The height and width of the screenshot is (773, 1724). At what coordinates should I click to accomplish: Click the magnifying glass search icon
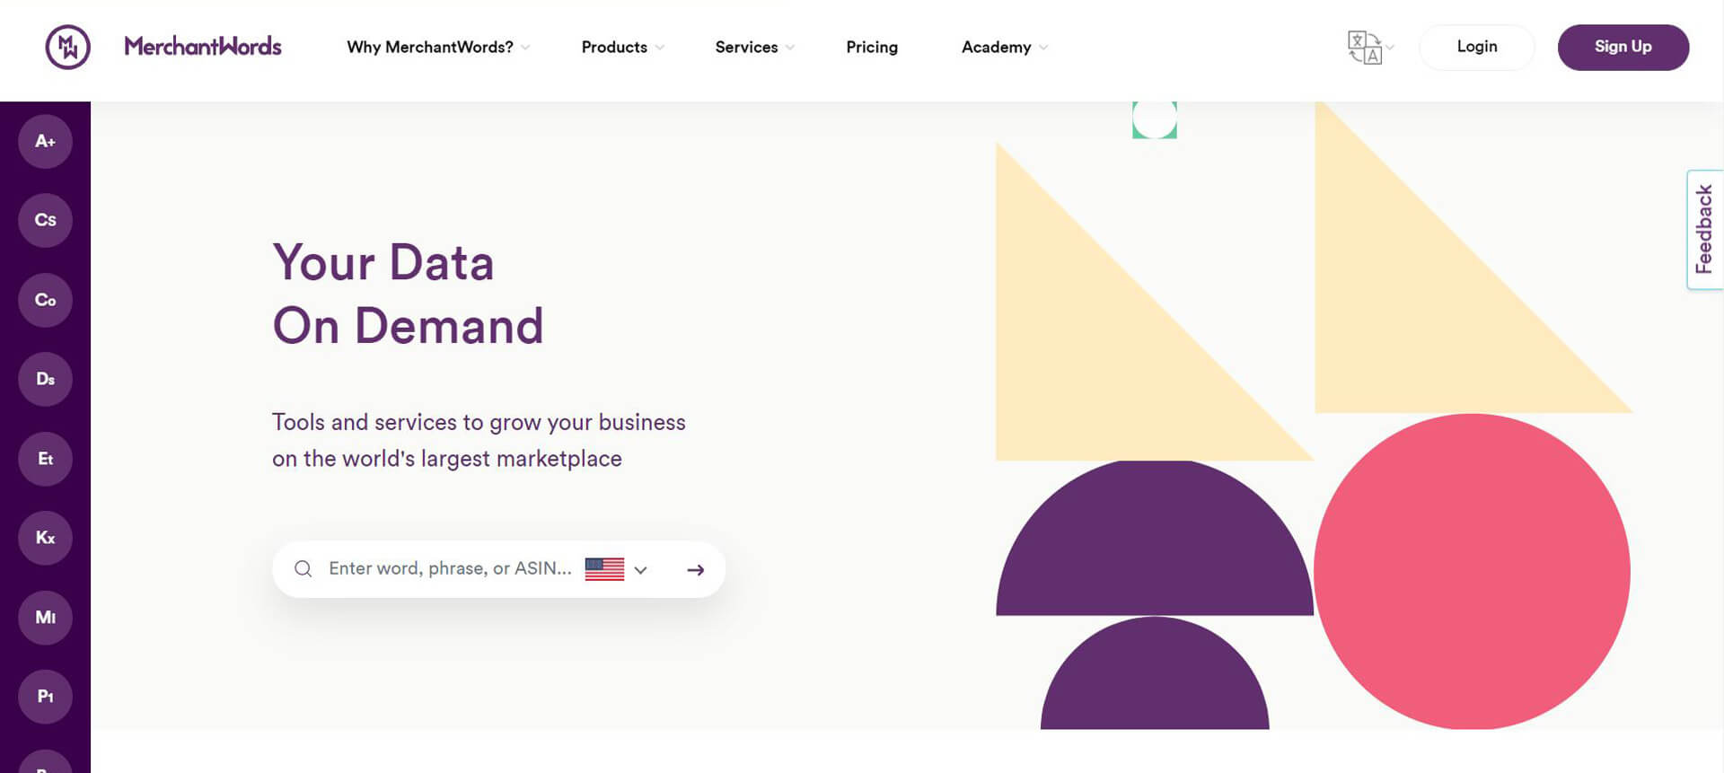point(303,569)
